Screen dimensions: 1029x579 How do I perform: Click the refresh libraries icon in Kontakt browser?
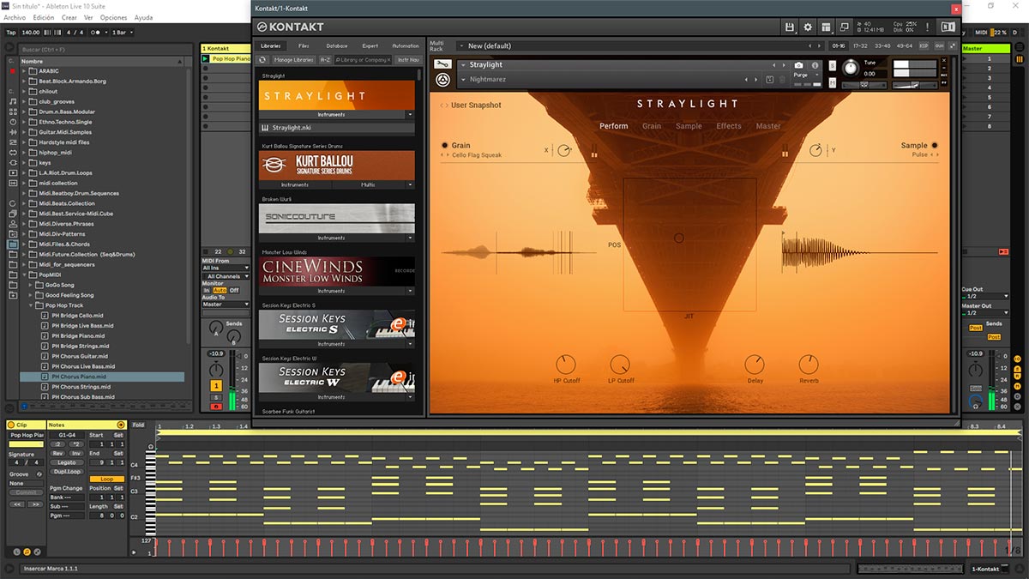click(263, 60)
